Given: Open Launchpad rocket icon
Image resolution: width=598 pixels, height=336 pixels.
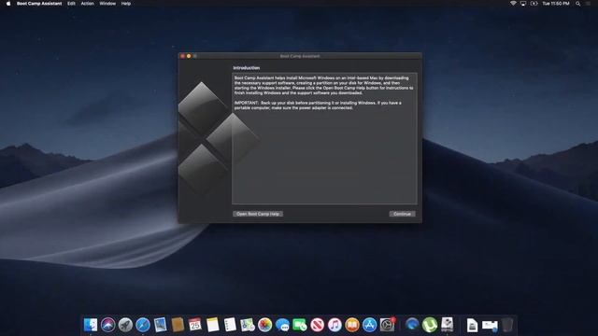Looking at the screenshot, I should point(125,325).
